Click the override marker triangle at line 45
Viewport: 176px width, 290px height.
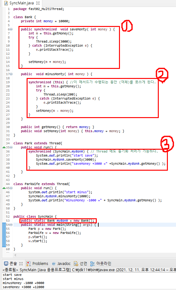point(4,188)
